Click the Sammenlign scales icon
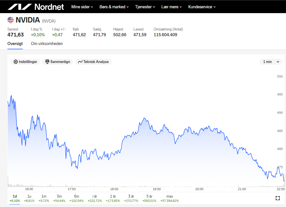 click(x=47, y=62)
